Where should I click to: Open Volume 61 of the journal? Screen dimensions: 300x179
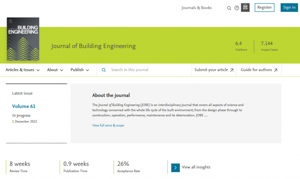23,106
